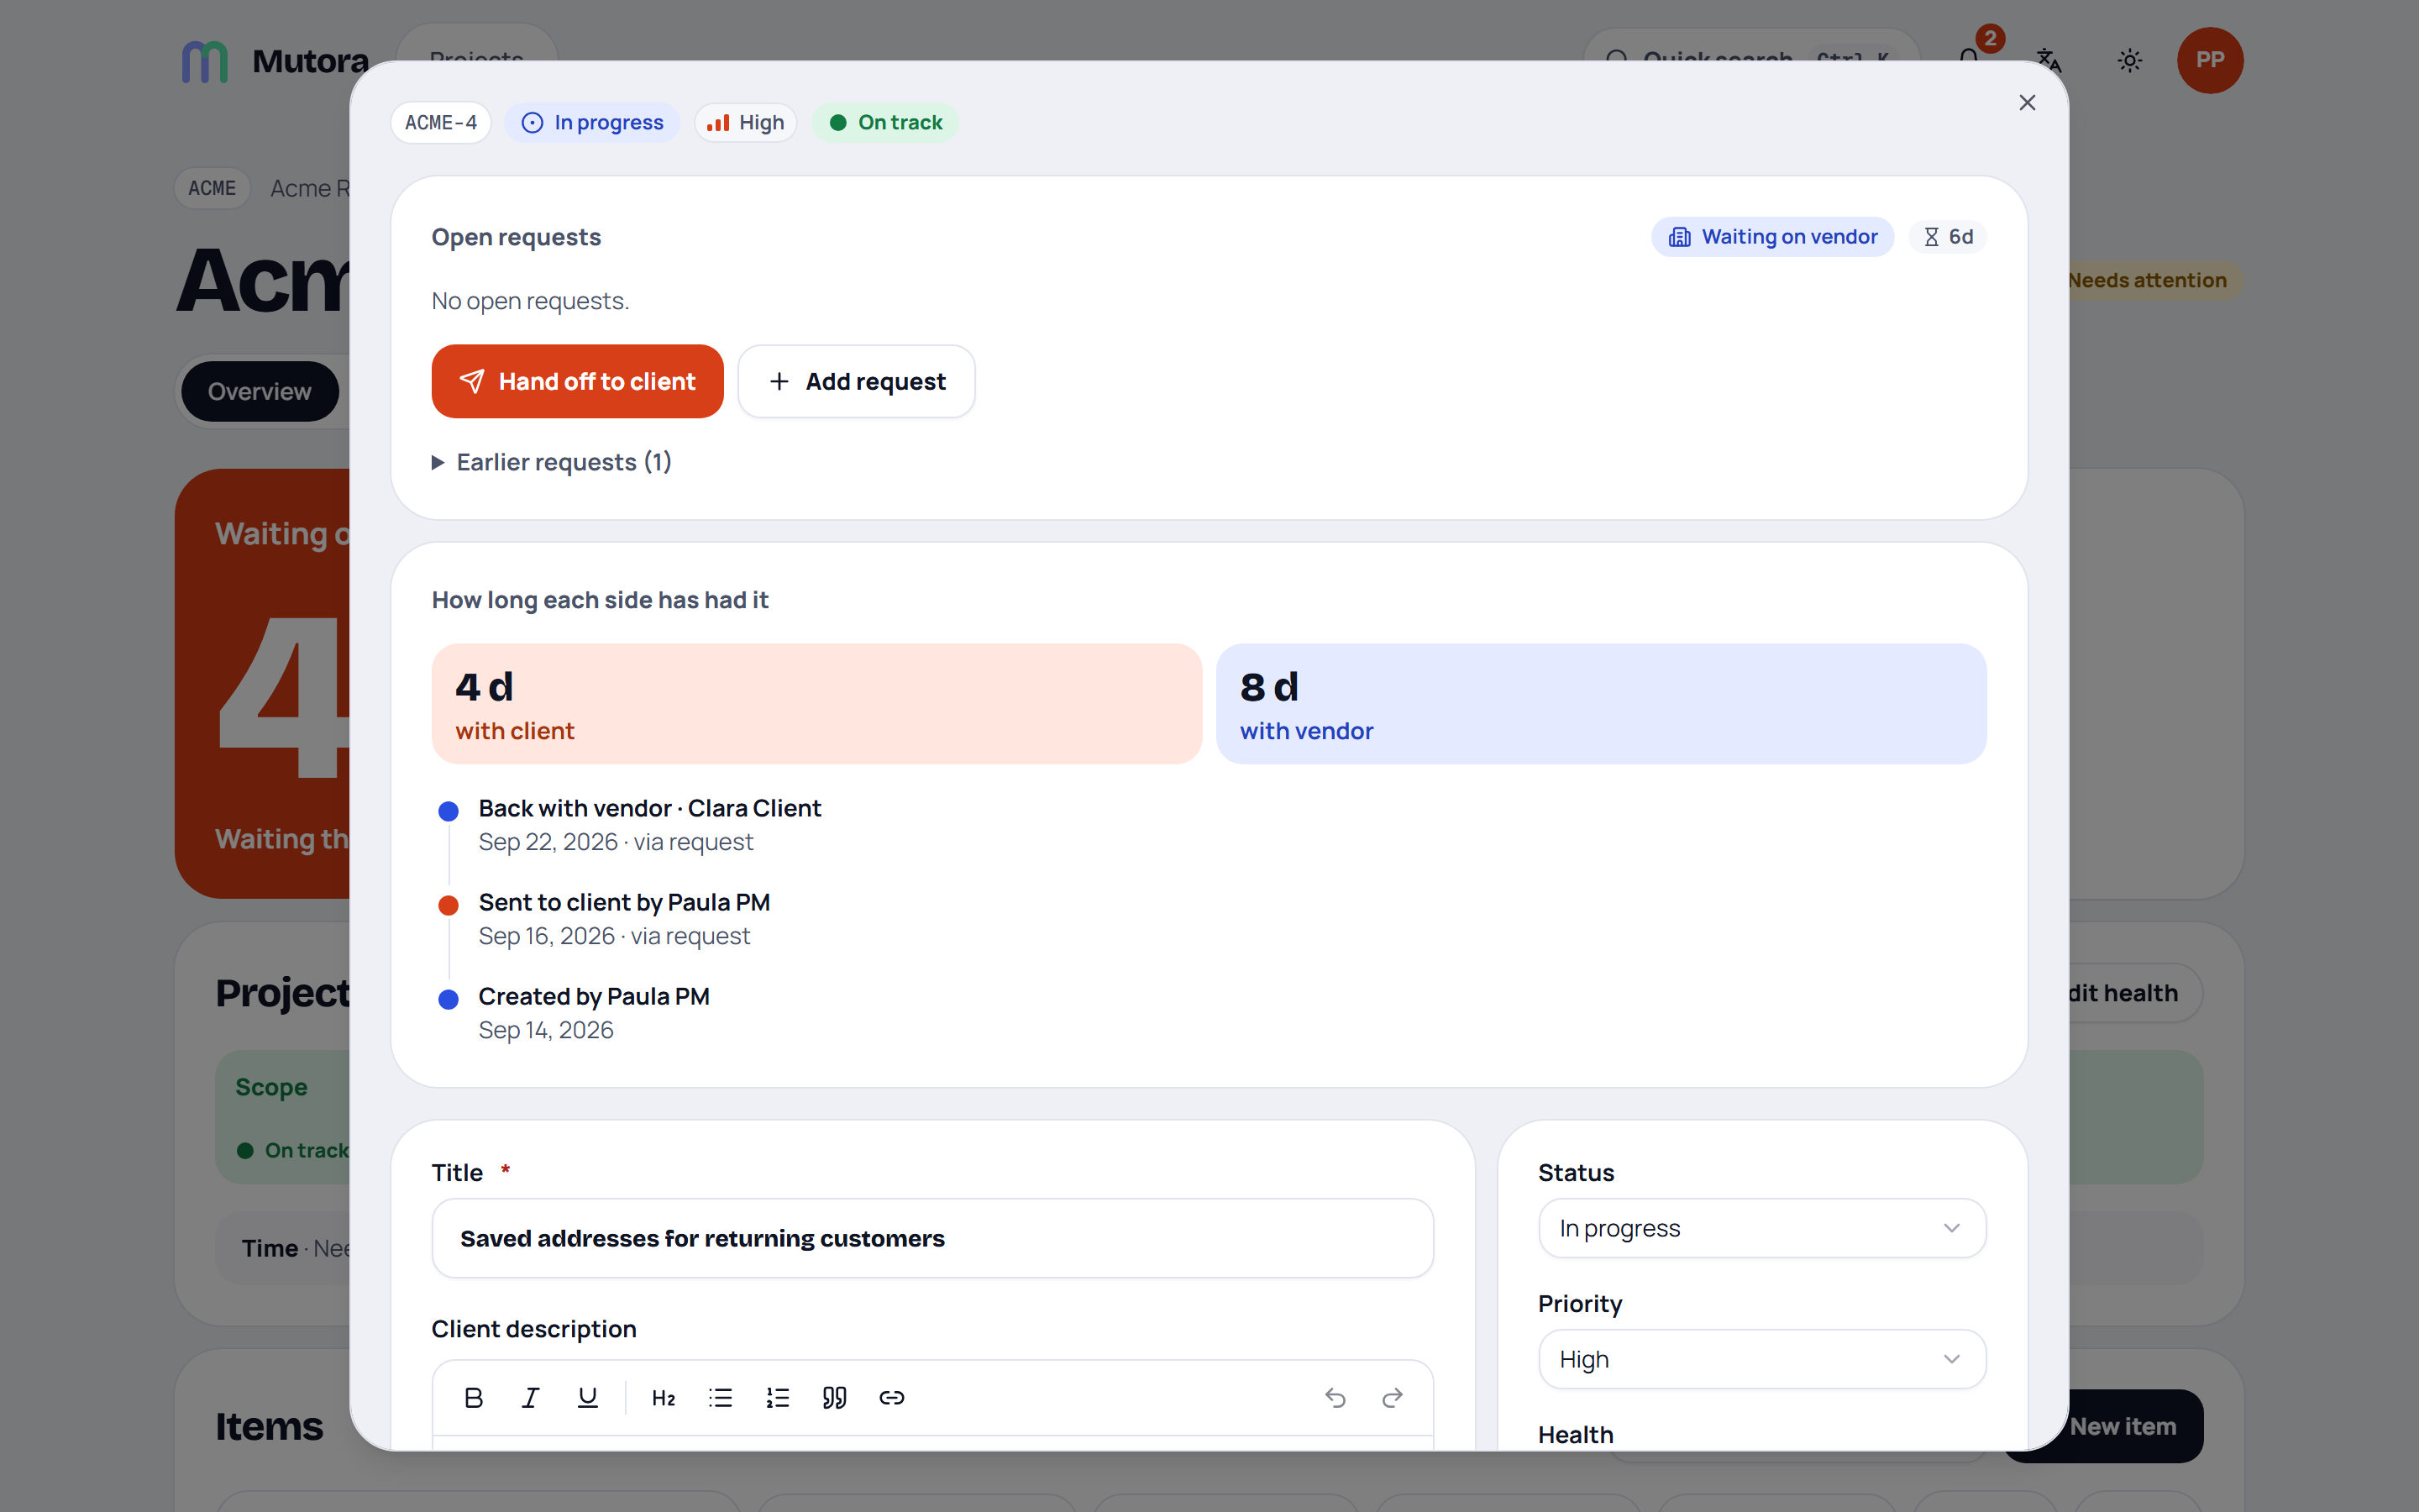The height and width of the screenshot is (1512, 2419).
Task: Click Add request button
Action: 857,381
